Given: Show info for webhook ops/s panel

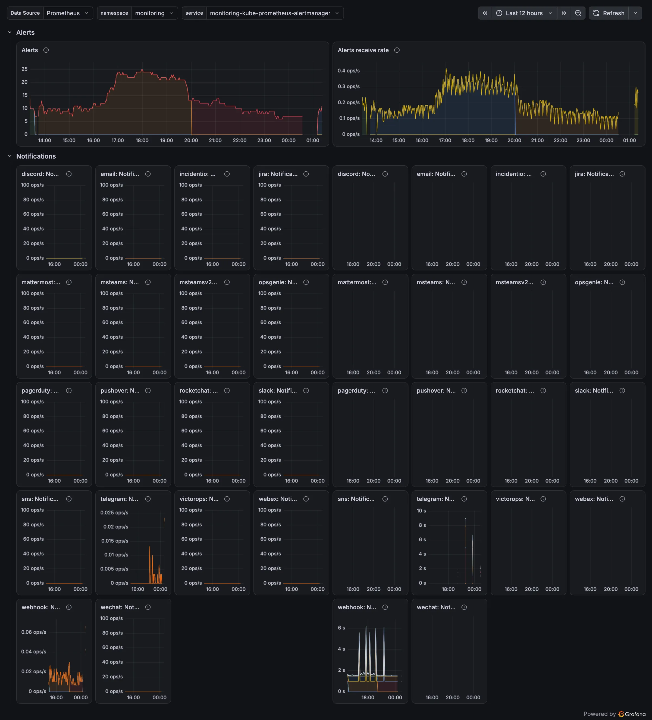Looking at the screenshot, I should tap(69, 607).
